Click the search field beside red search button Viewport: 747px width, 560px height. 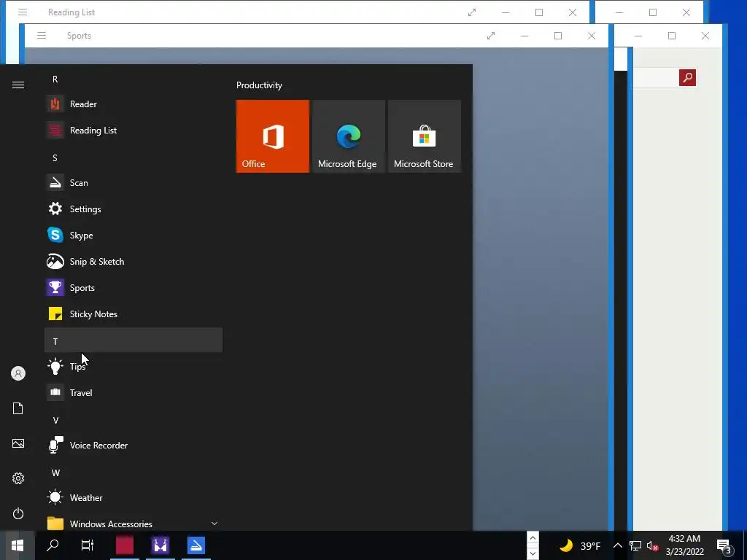point(656,77)
